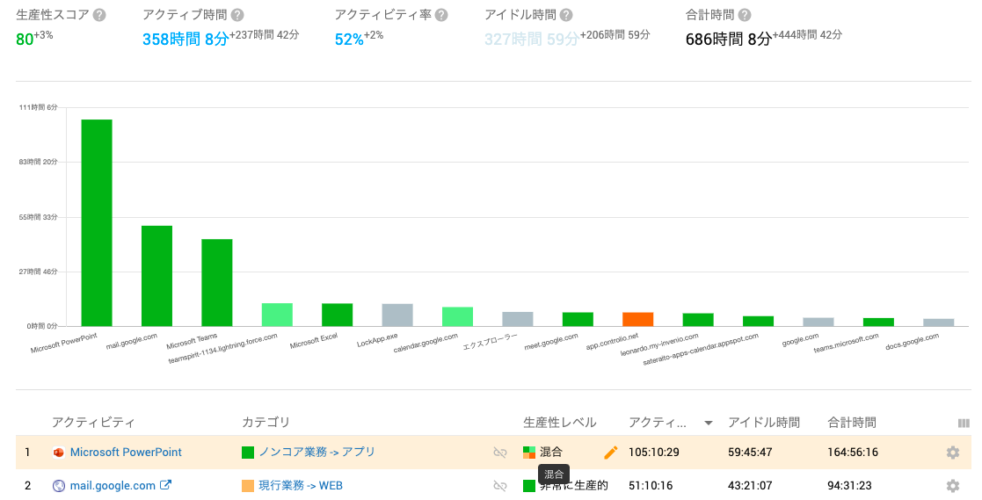The width and height of the screenshot is (982, 500).
Task: Toggle sort arrow on アクティブ column
Action: click(709, 424)
